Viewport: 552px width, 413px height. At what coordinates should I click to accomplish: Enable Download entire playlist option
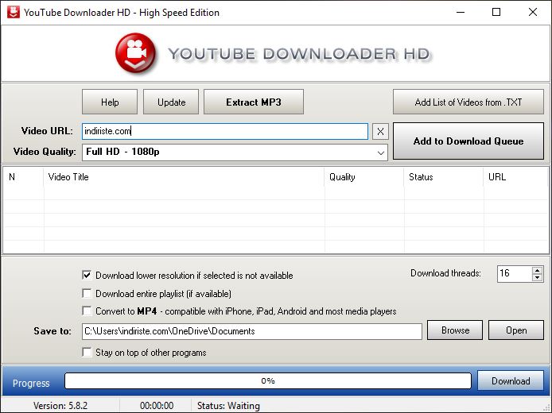[87, 293]
